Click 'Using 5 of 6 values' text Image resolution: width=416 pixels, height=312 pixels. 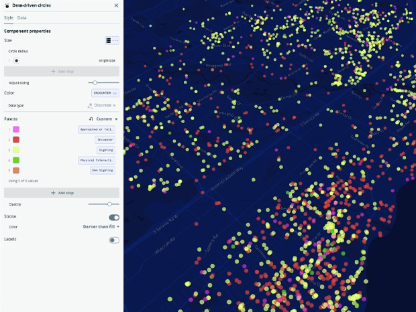pos(23,181)
